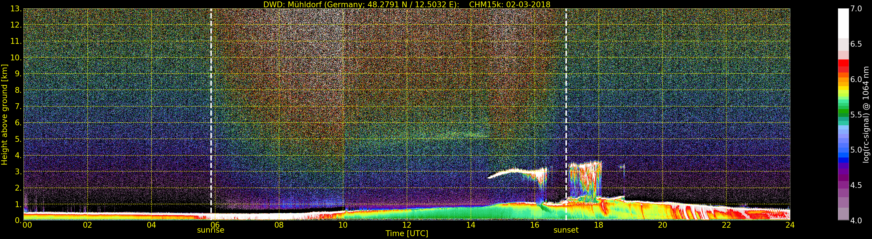Select the '8.' height tick label
The width and height of the screenshot is (872, 239).
click(x=18, y=90)
